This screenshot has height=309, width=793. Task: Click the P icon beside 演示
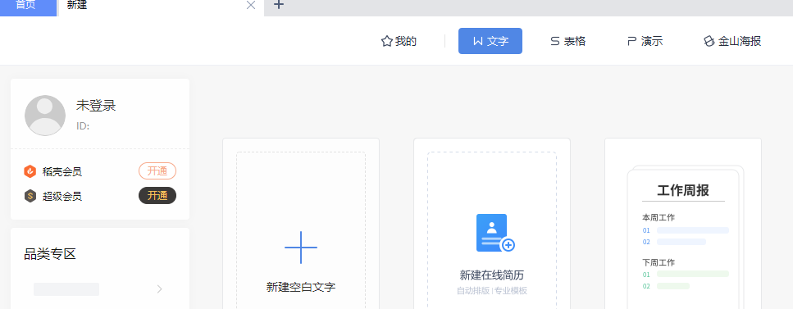tap(631, 41)
